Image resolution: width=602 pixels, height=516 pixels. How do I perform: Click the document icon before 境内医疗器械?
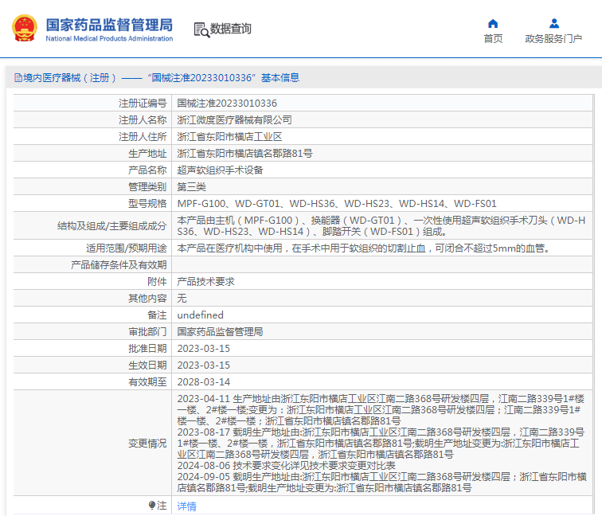[18, 78]
